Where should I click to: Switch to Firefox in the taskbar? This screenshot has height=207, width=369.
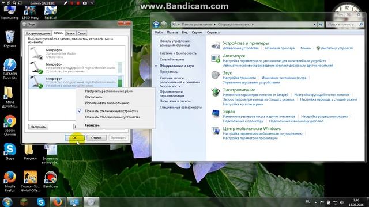[x=57, y=202]
